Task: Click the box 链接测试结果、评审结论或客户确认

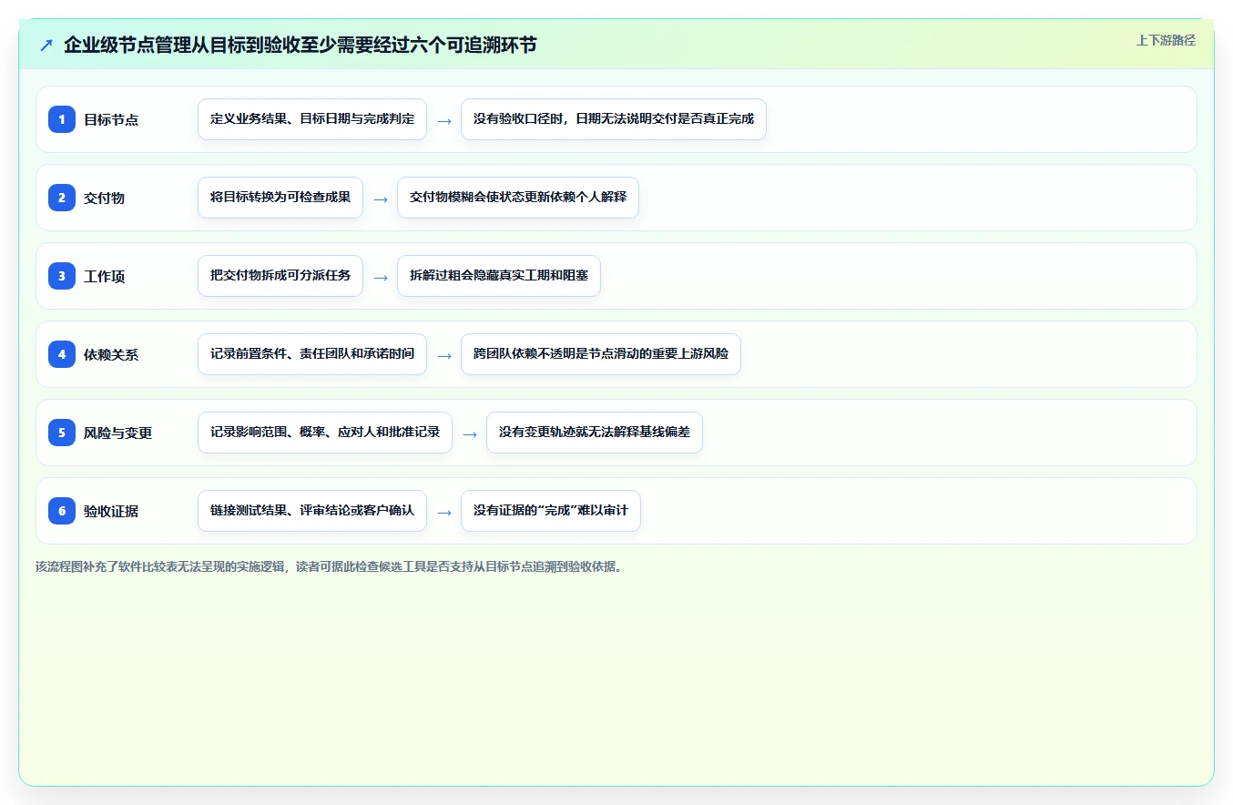Action: [312, 511]
